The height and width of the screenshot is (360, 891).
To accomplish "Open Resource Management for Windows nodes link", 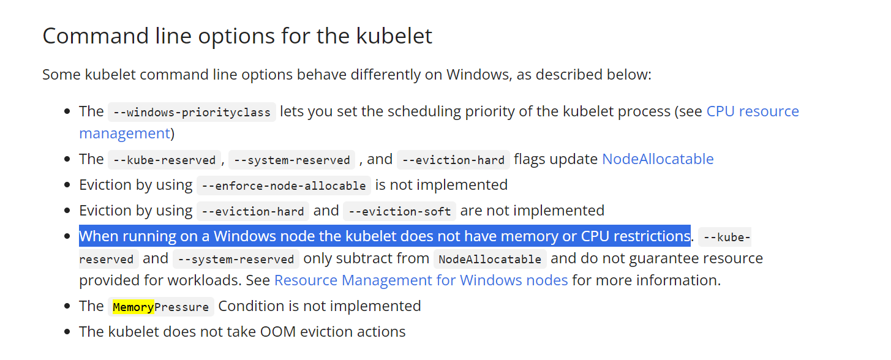I will pyautogui.click(x=421, y=280).
